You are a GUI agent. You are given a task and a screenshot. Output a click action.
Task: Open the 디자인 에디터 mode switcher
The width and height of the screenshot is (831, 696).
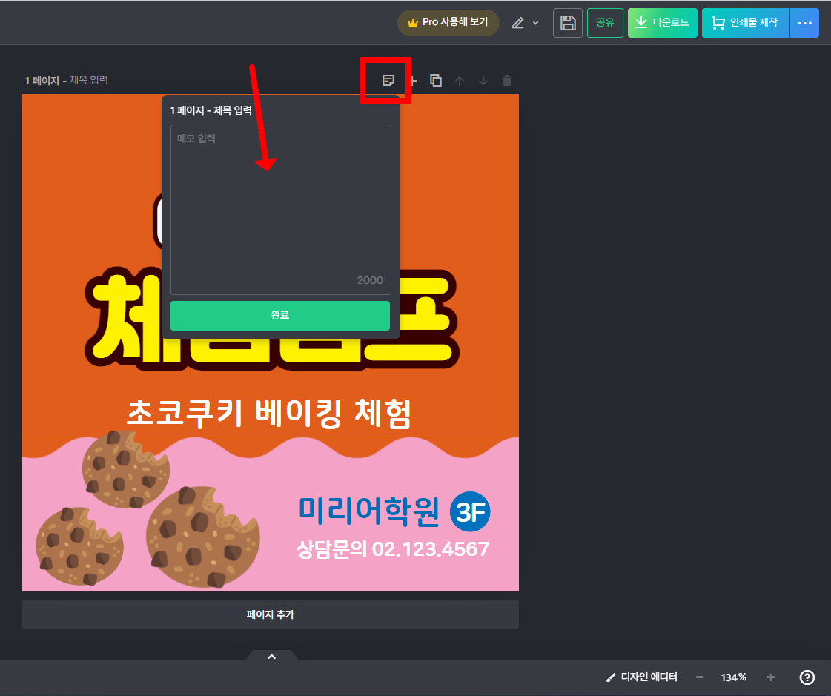point(642,677)
